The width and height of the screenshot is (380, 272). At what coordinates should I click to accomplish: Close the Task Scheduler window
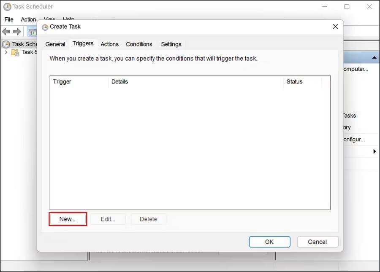click(x=369, y=6)
